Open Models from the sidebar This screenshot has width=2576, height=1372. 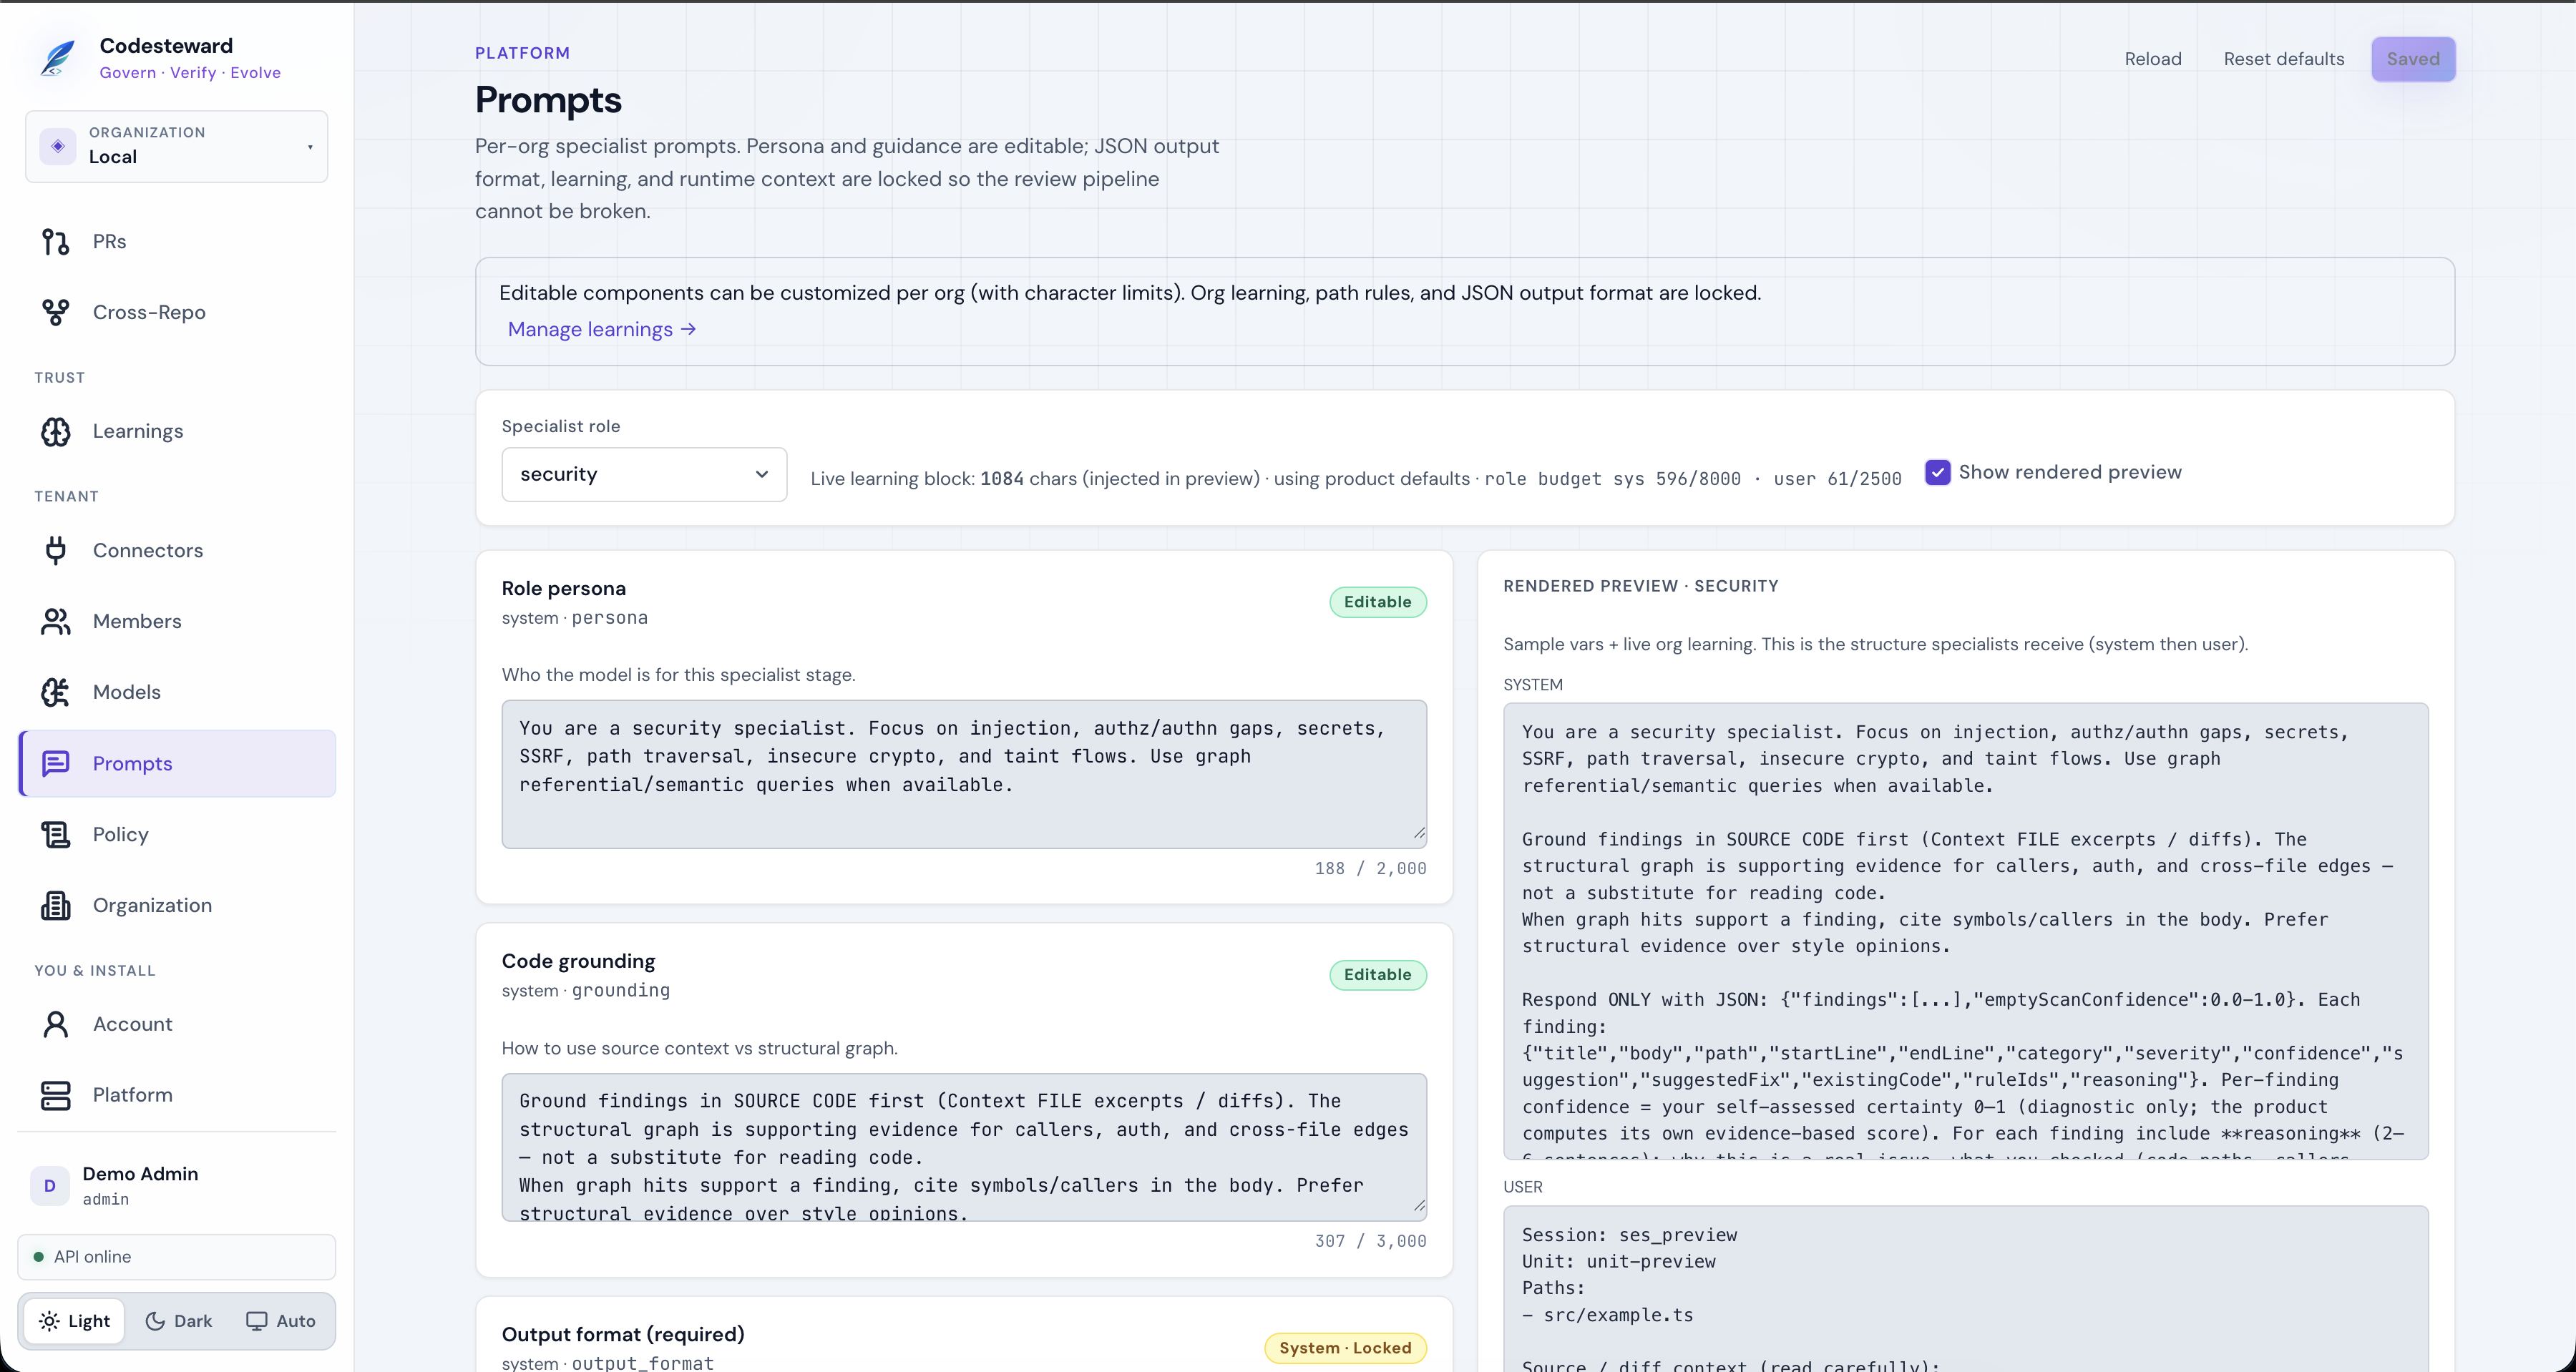tap(177, 693)
